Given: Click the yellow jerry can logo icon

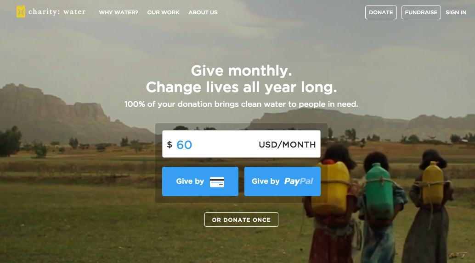Looking at the screenshot, I should point(21,12).
